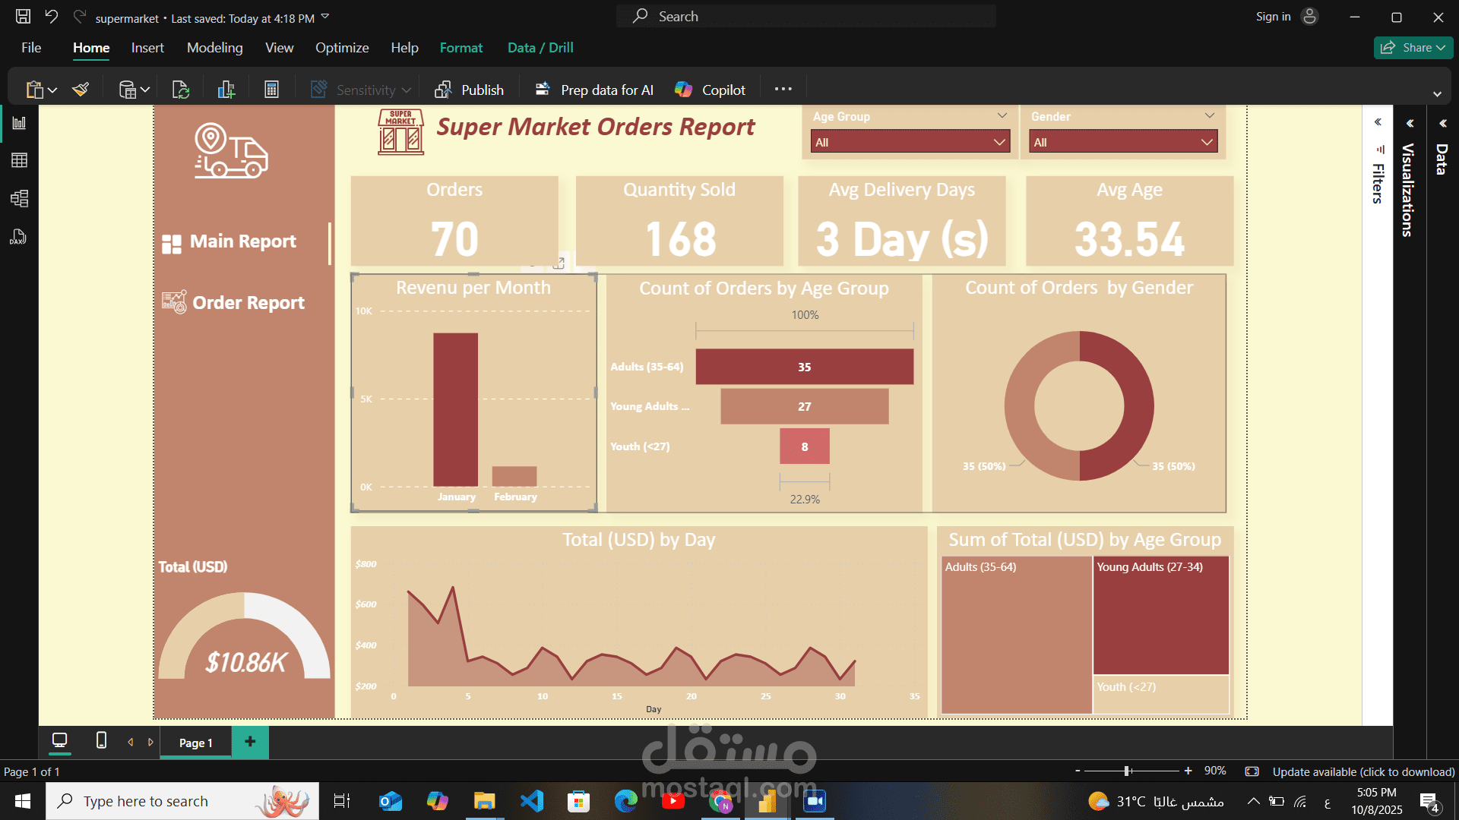Viewport: 1459px width, 820px height.
Task: Switch to the Modeling ribbon tab
Action: click(215, 48)
